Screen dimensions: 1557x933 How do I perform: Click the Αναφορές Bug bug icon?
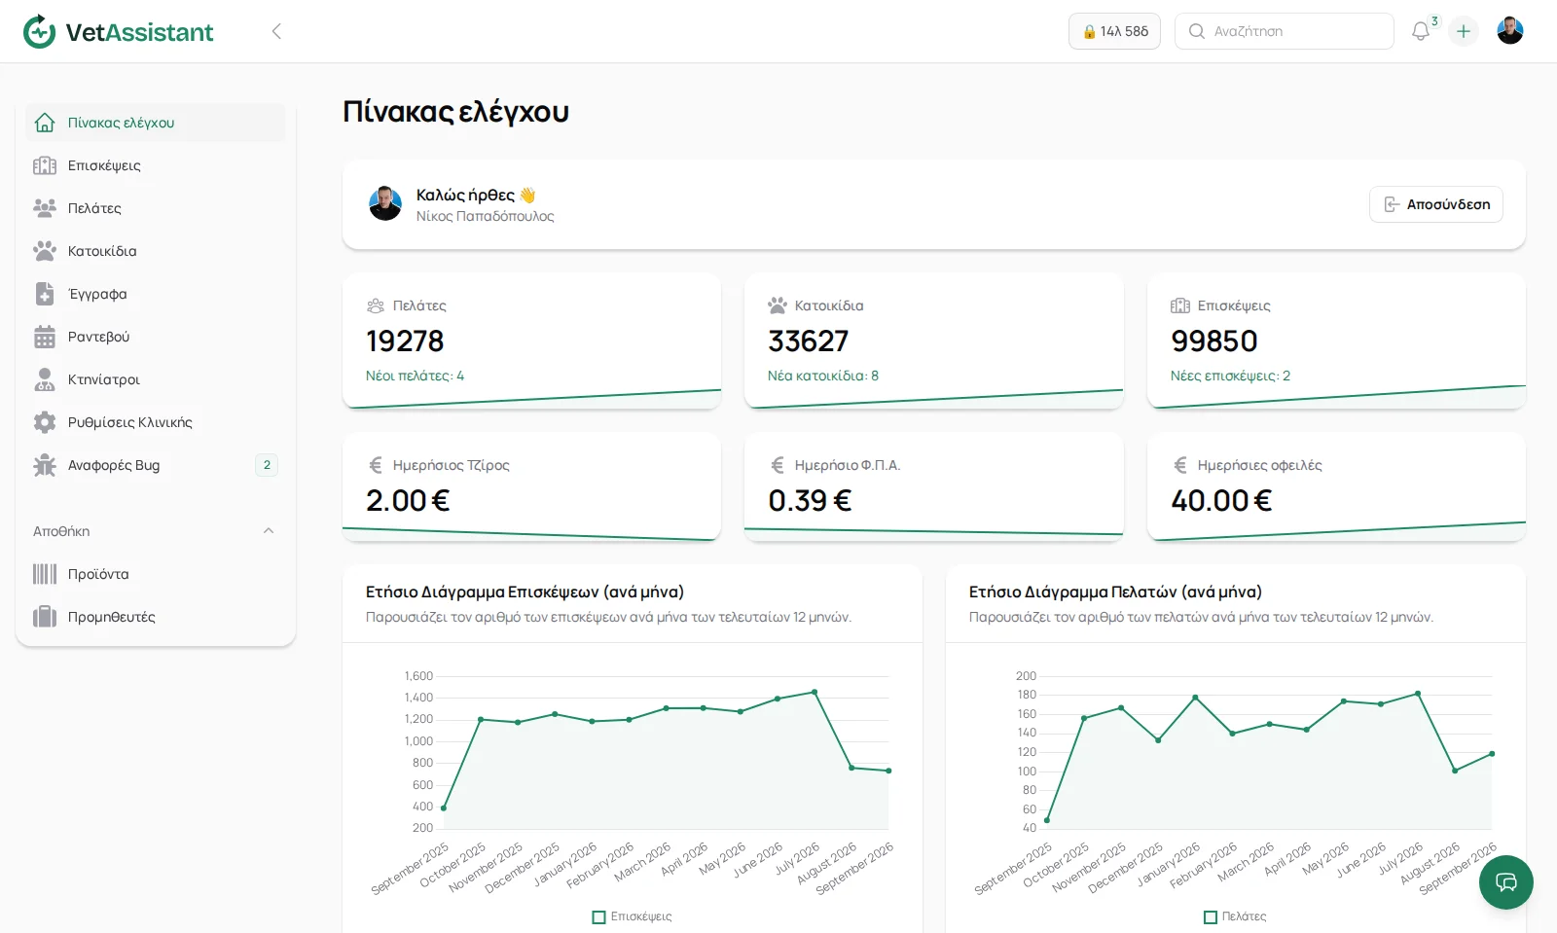pos(45,465)
